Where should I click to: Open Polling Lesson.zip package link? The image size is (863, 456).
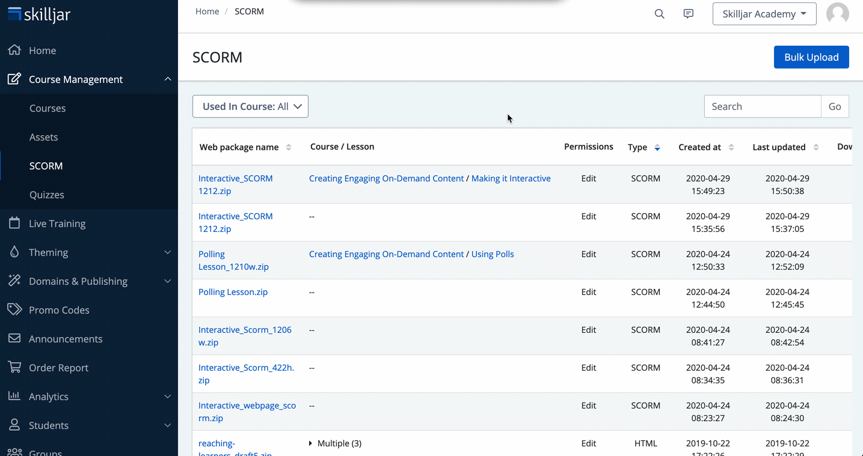[x=233, y=292]
